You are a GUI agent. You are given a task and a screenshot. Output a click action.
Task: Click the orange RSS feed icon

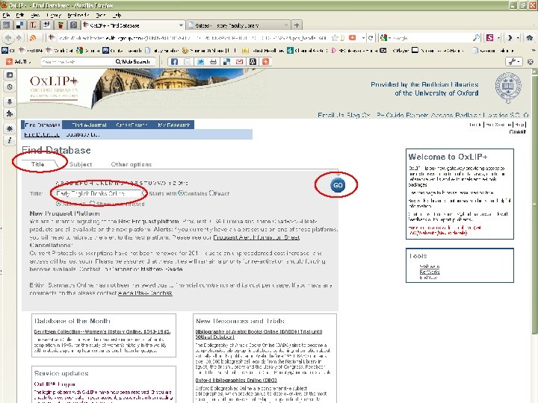33,38
